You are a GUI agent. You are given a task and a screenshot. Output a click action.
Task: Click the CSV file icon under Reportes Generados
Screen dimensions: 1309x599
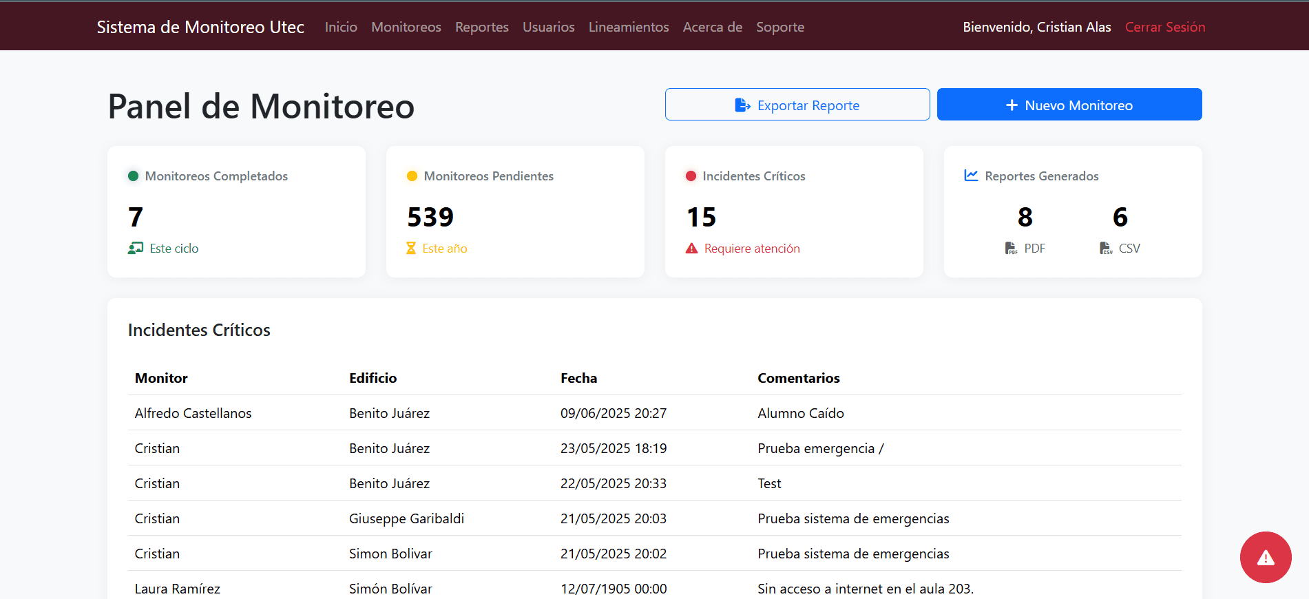(x=1105, y=249)
